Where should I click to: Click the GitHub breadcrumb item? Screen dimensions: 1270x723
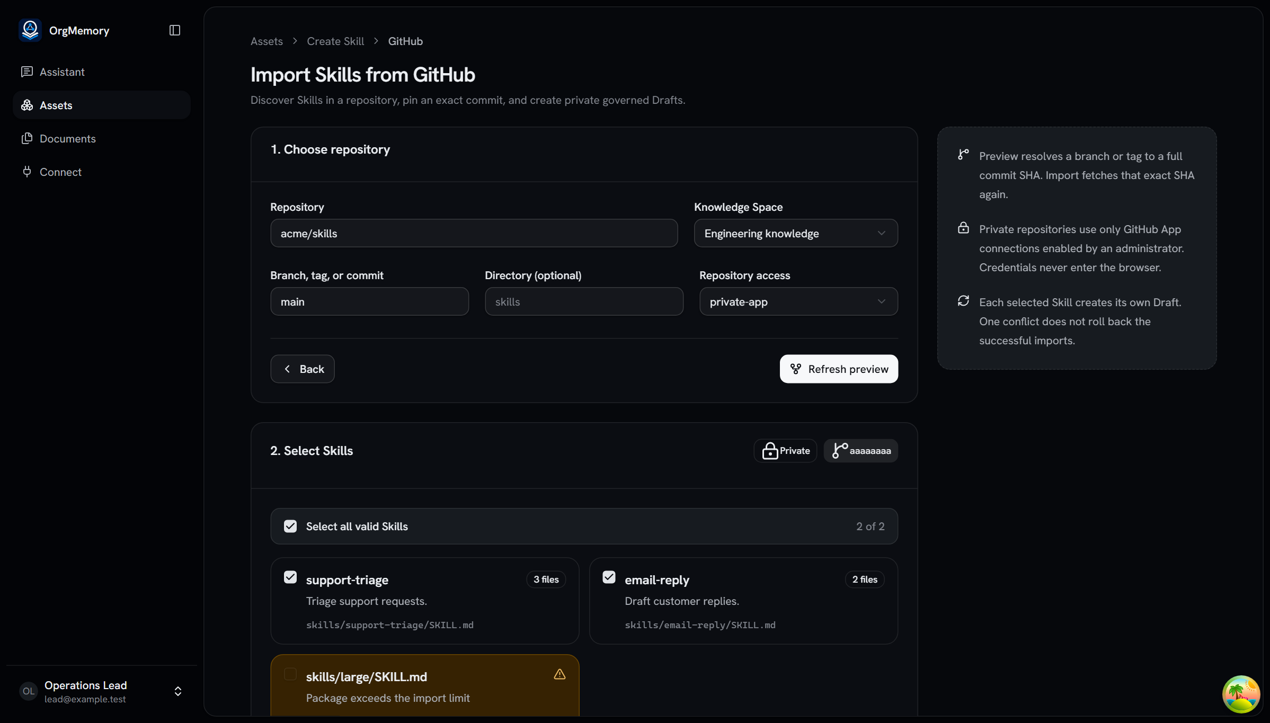[405, 41]
